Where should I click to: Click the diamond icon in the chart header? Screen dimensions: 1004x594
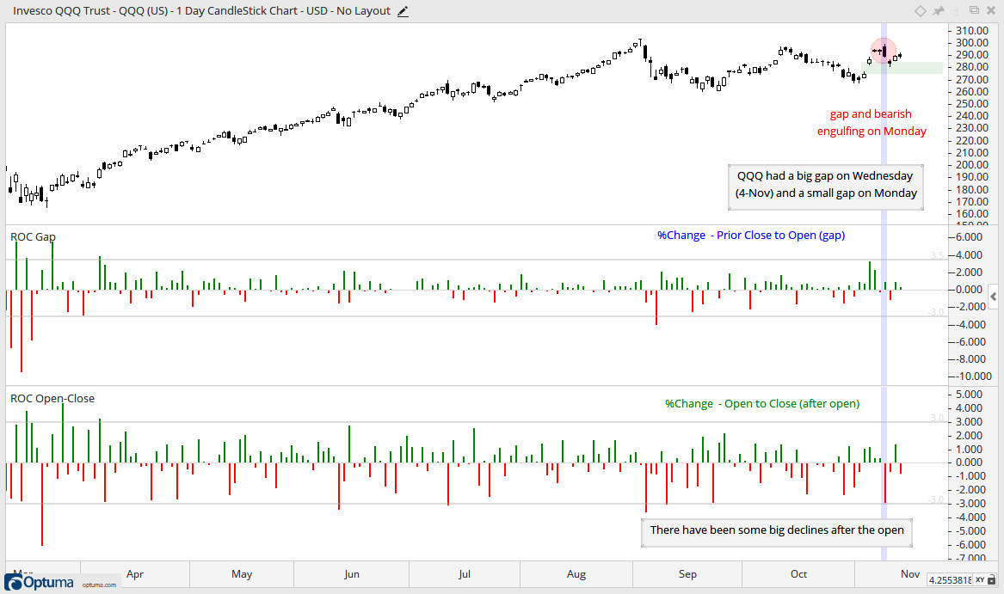[x=921, y=11]
